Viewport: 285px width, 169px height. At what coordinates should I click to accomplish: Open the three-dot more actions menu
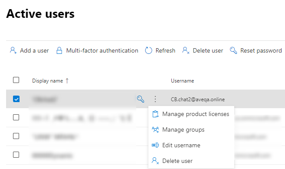click(x=155, y=99)
